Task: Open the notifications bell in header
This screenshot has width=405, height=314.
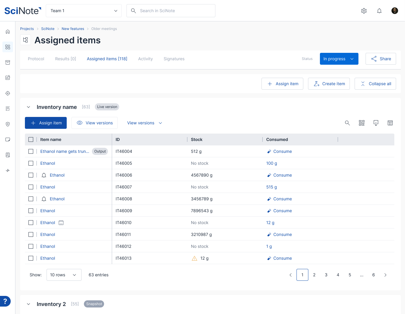Action: click(379, 11)
